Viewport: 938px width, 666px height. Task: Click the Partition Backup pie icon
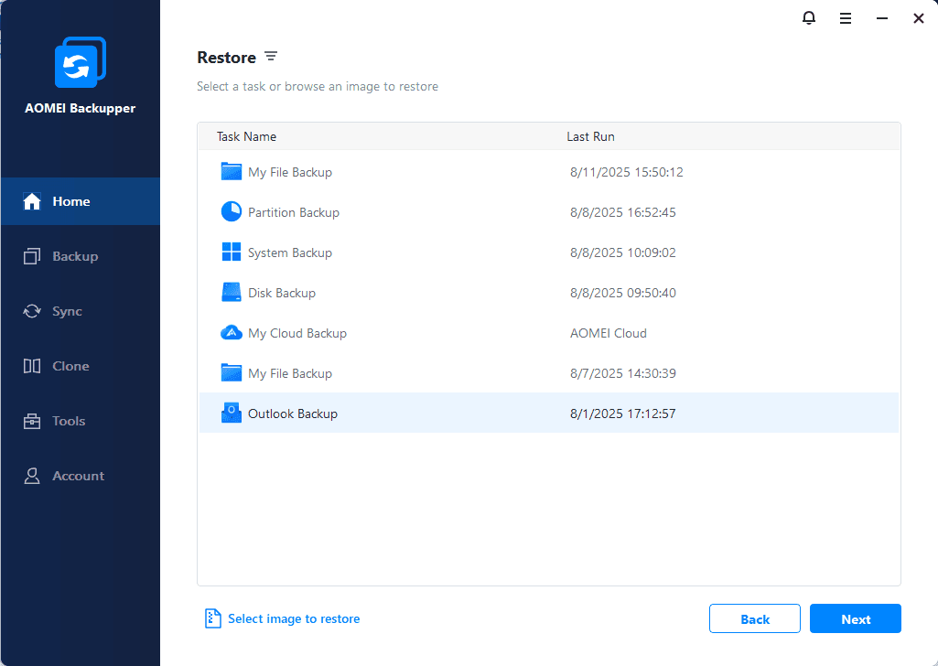pyautogui.click(x=232, y=212)
